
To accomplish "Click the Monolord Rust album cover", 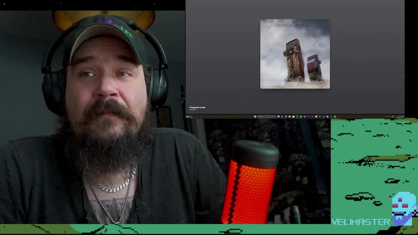I will (295, 54).
